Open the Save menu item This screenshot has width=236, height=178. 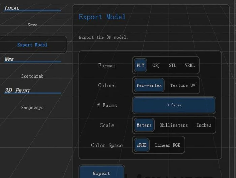(x=32, y=25)
